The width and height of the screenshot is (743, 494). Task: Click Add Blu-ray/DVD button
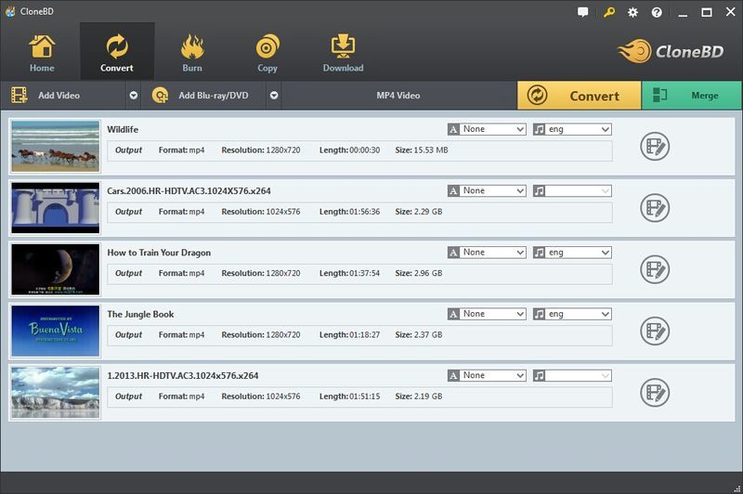pyautogui.click(x=203, y=96)
